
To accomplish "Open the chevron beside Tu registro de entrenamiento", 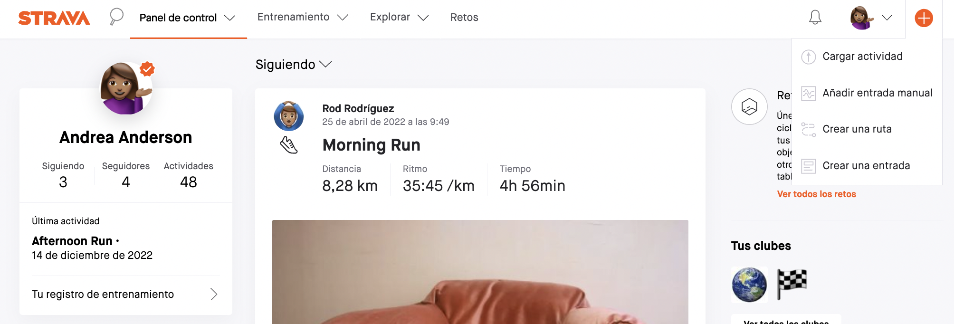I will point(214,295).
